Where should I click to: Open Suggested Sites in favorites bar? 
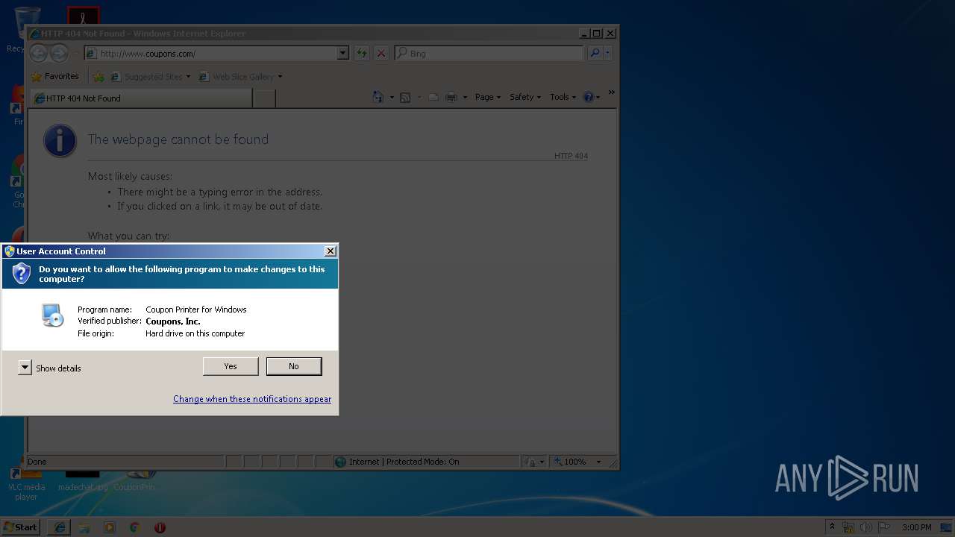[150, 76]
